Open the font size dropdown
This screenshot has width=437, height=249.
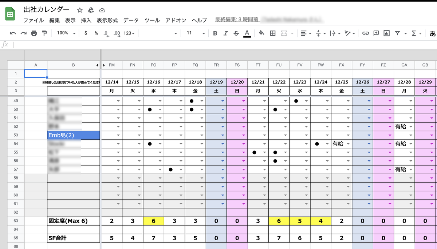pyautogui.click(x=192, y=33)
